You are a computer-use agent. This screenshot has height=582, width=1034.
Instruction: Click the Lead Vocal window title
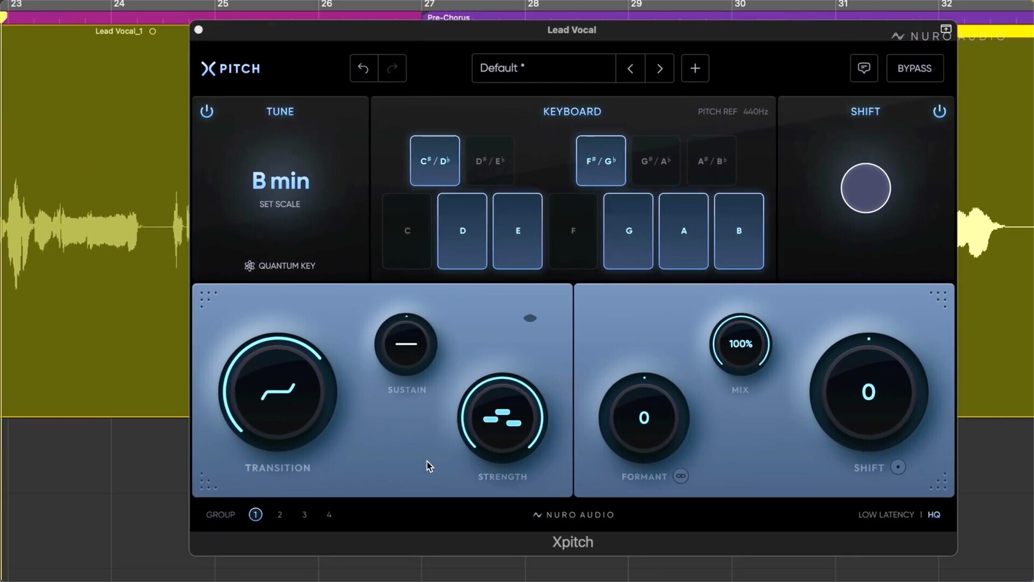[x=571, y=30]
